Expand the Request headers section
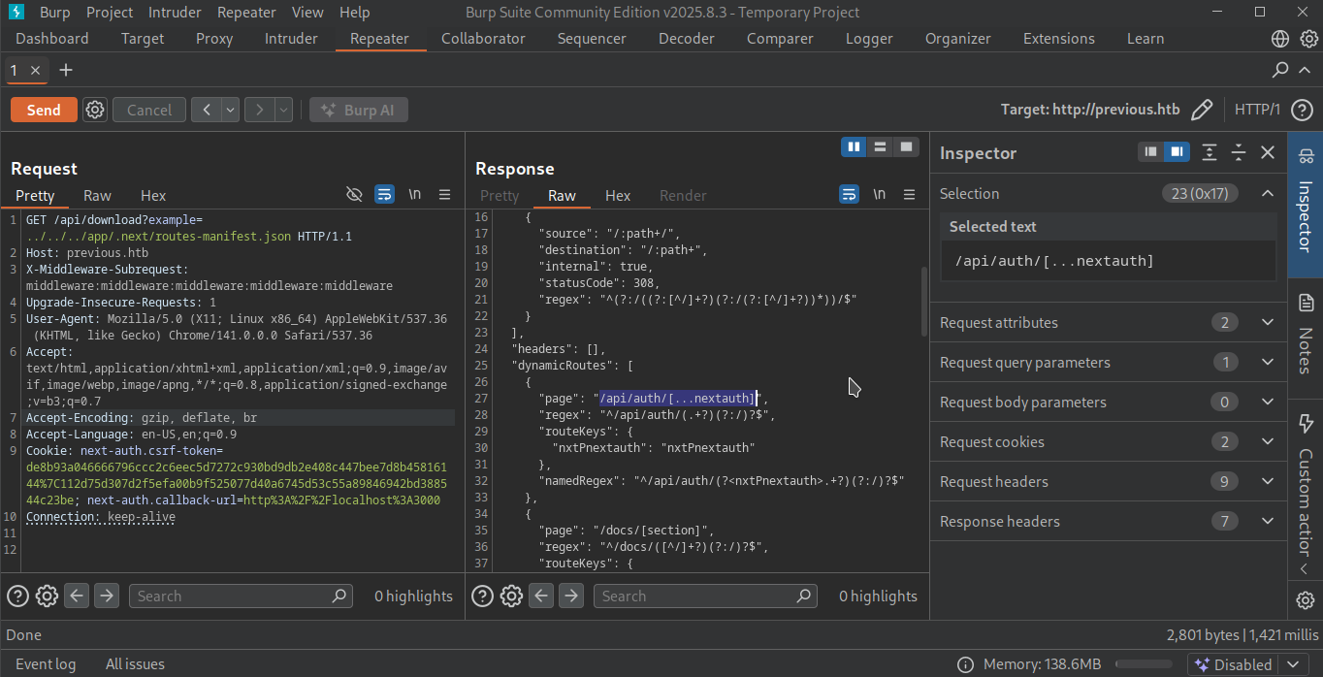The image size is (1323, 677). [1267, 482]
